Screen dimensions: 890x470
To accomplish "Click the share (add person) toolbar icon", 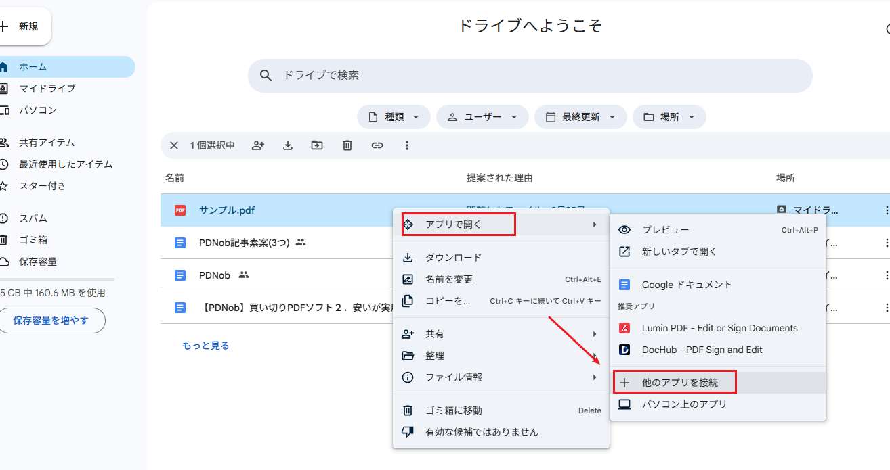I will pyautogui.click(x=257, y=145).
